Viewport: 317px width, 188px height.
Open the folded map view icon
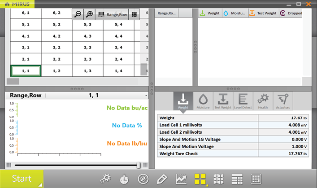[x=218, y=179]
